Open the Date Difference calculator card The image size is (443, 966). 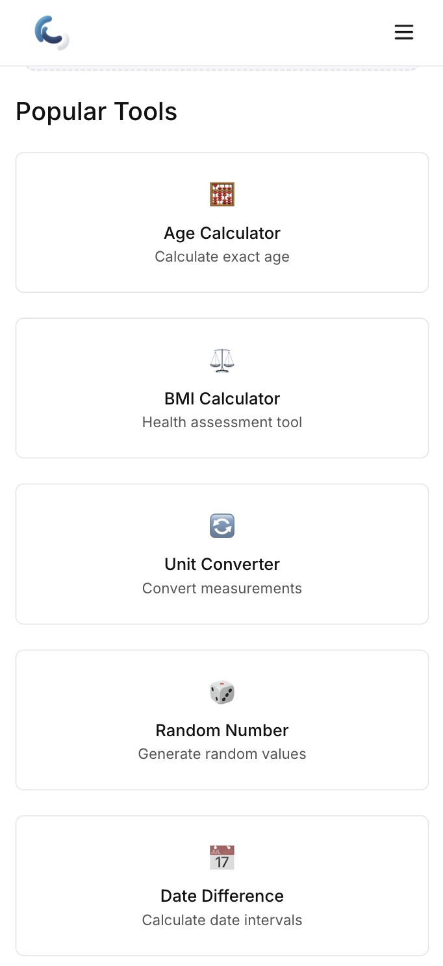pos(222,885)
